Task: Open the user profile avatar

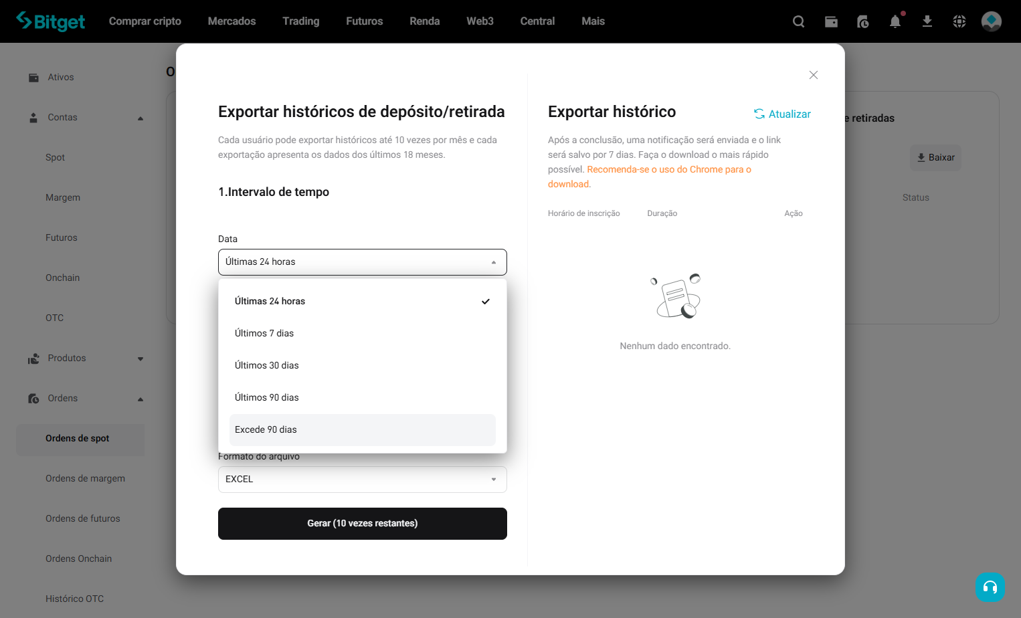Action: tap(992, 21)
